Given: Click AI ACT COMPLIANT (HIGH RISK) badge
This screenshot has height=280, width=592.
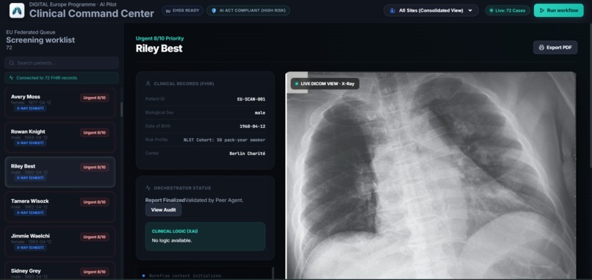Looking at the screenshot, I should 248,10.
